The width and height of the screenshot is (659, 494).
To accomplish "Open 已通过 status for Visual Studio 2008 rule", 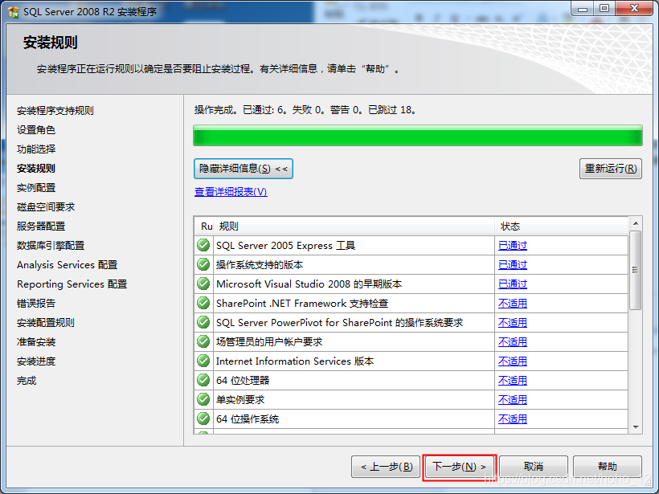I will 512,284.
